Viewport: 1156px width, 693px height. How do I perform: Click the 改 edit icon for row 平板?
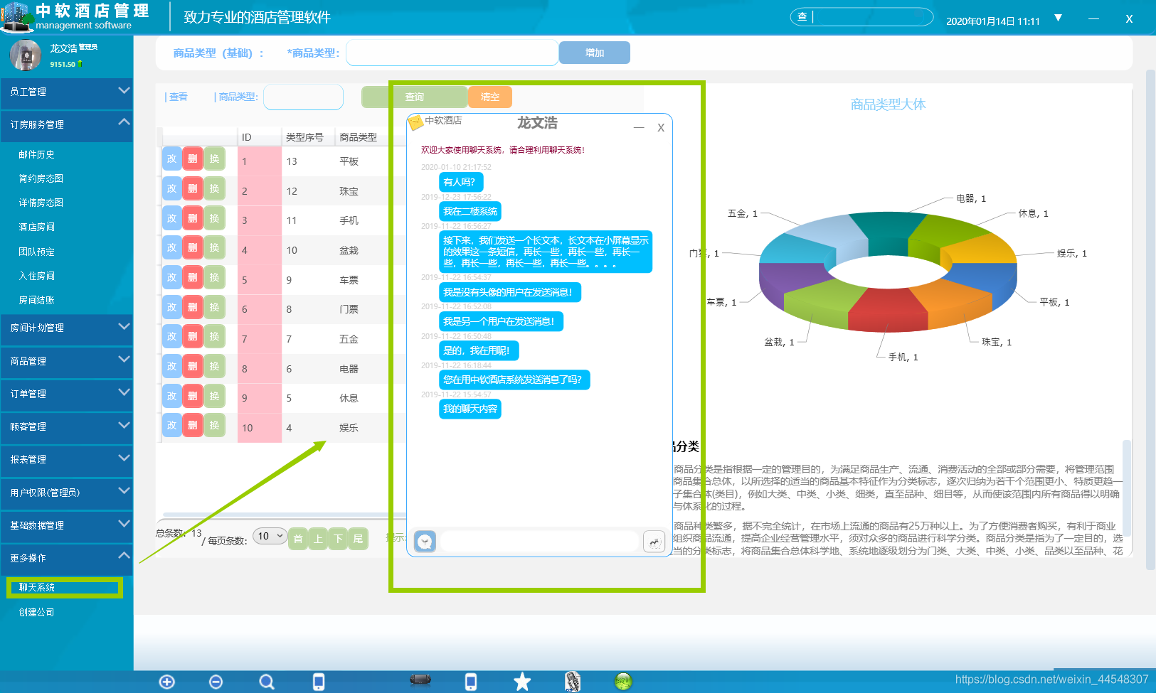tap(171, 159)
